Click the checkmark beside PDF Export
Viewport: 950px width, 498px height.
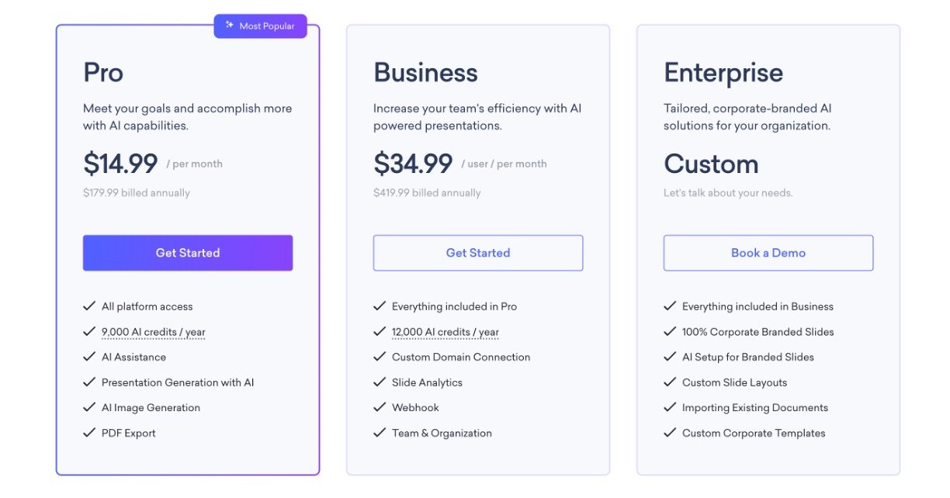[89, 433]
